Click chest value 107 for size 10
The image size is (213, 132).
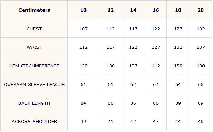[83, 29]
